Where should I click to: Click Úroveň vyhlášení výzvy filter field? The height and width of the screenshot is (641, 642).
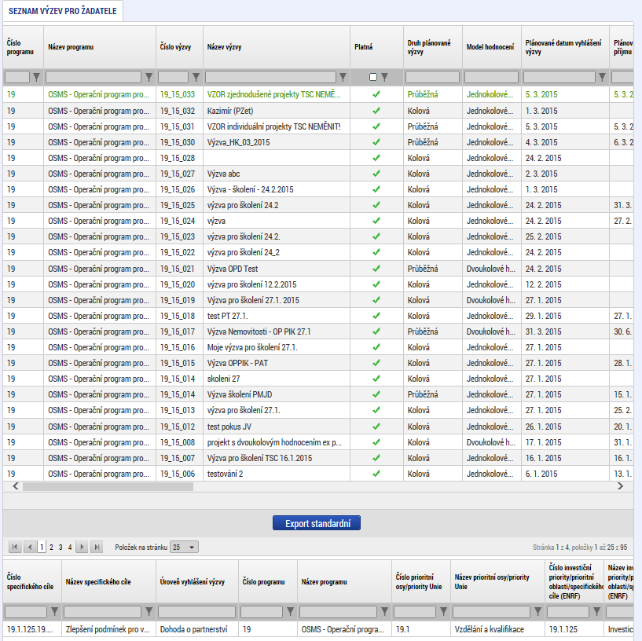(x=197, y=611)
